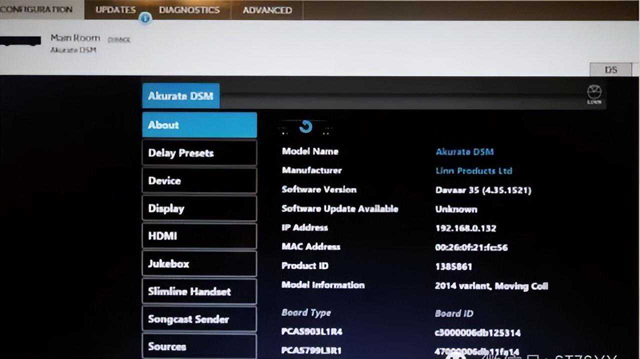
Task: Open the Device settings section
Action: [x=199, y=180]
